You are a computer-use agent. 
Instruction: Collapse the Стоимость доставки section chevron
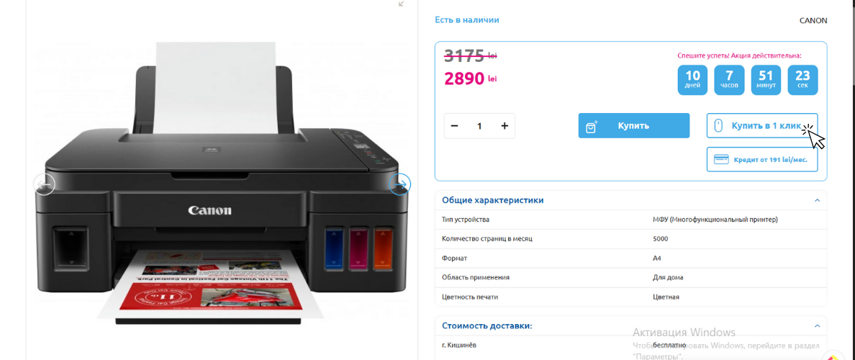(817, 325)
